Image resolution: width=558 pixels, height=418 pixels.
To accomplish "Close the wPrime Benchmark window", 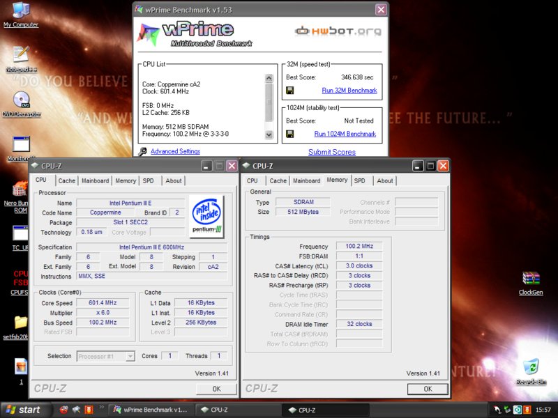I will pyautogui.click(x=381, y=10).
